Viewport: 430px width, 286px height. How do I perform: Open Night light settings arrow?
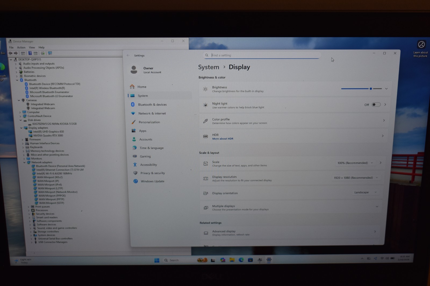(x=385, y=105)
